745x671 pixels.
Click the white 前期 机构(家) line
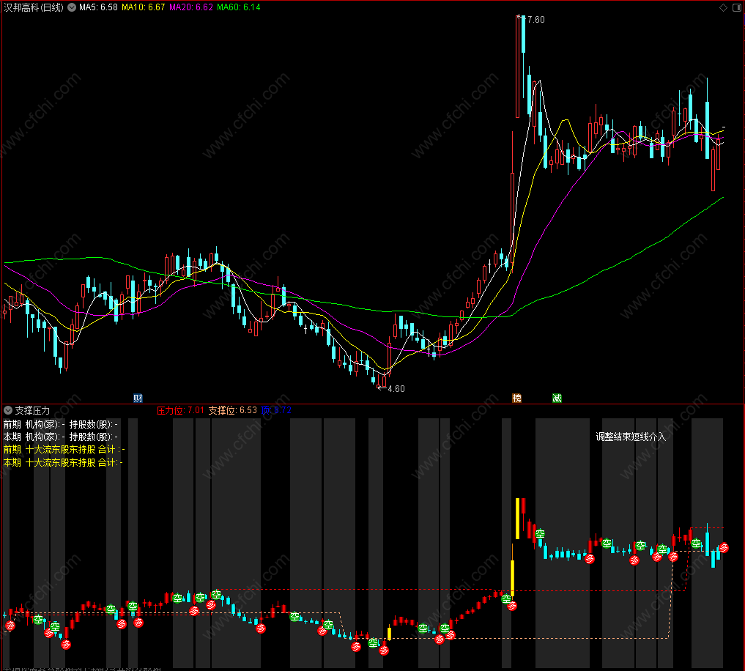click(60, 424)
